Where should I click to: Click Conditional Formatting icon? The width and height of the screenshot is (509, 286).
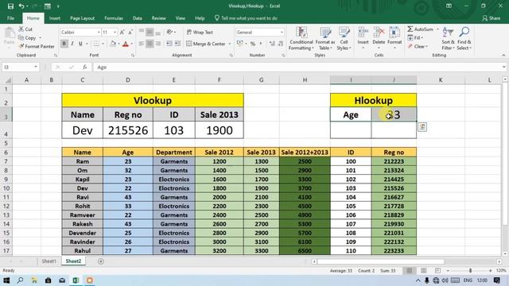(301, 33)
